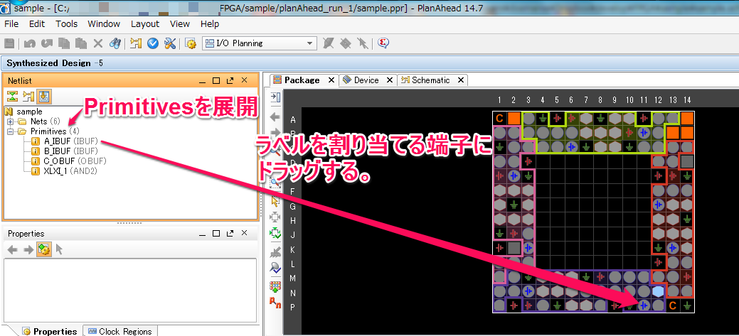Click the back arrow in Package side toolbar
739x336 pixels.
(x=275, y=116)
